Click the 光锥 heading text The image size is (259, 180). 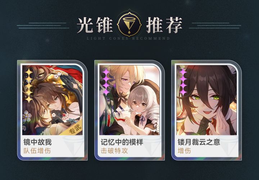95,25
